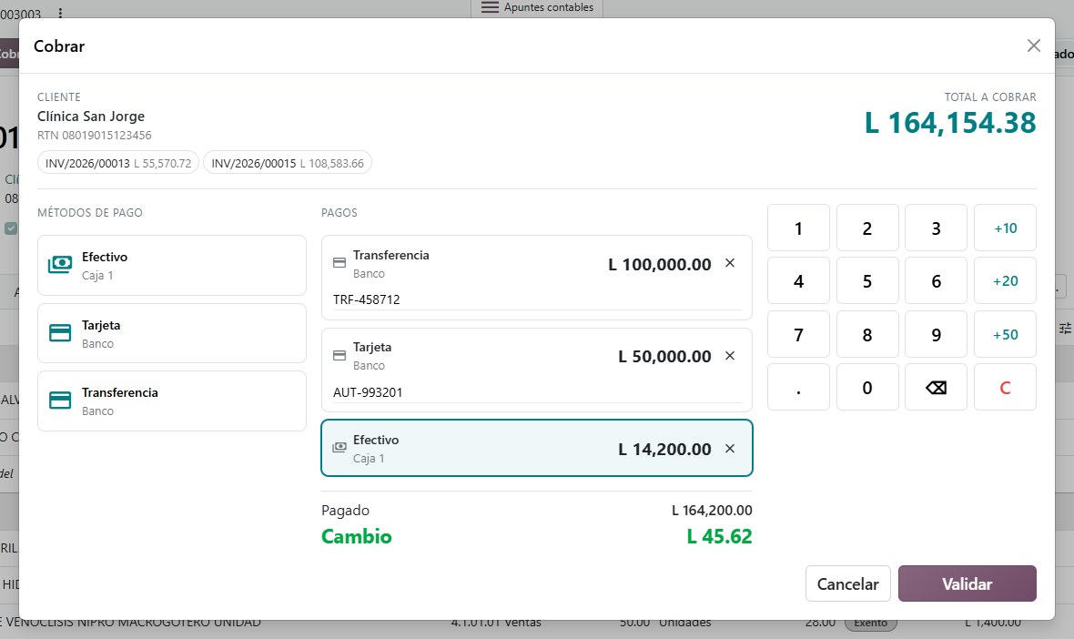Screen dimensions: 1074x639
Task: Tap the numpad 9 key
Action: 936,334
